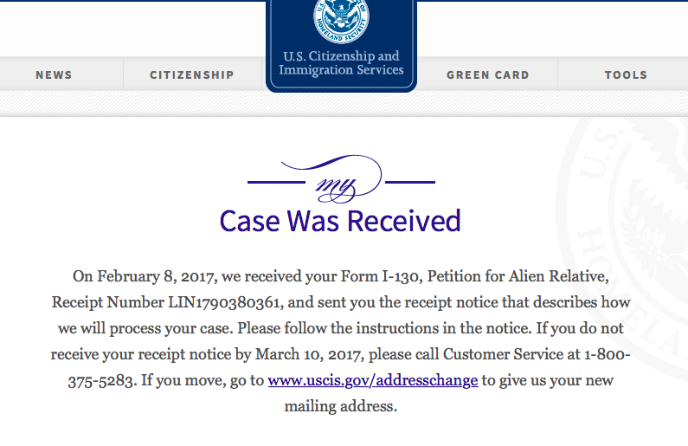This screenshot has height=446, width=688.
Task: Click the "Case Was Received" heading
Action: pos(340,221)
